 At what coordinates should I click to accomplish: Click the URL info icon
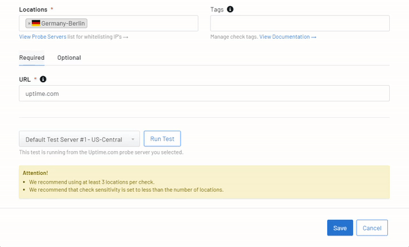point(43,79)
